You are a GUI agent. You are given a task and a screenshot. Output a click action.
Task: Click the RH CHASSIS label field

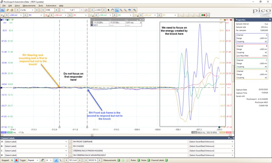coord(130,146)
